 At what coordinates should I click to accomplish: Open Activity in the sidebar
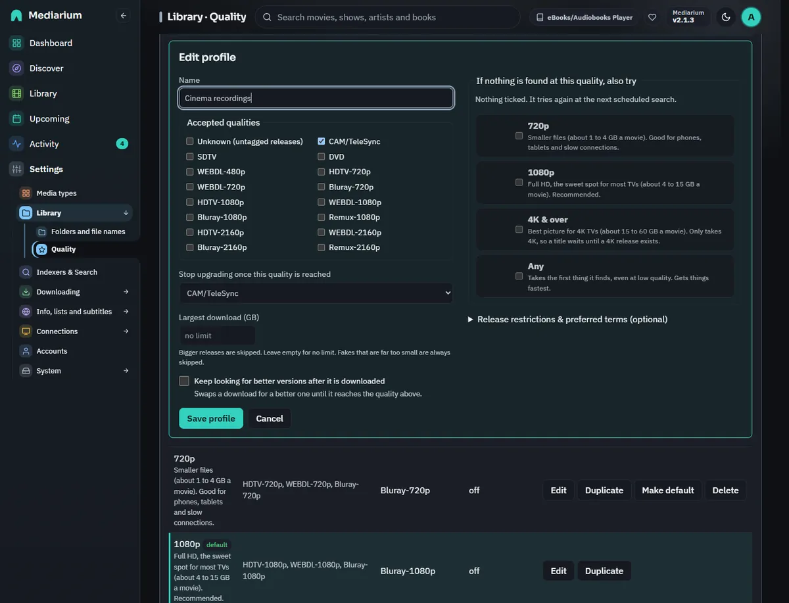click(70, 144)
